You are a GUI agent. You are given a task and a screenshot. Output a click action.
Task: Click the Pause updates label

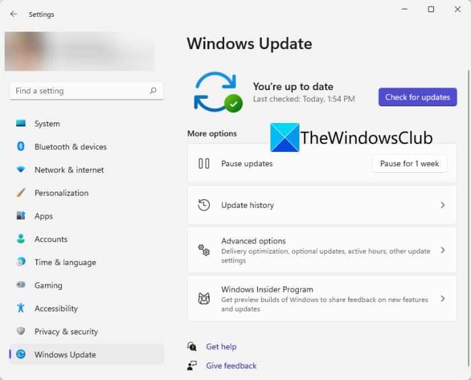click(247, 163)
